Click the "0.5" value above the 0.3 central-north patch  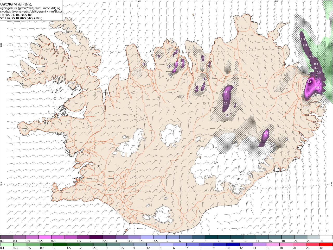pyautogui.click(x=226, y=92)
